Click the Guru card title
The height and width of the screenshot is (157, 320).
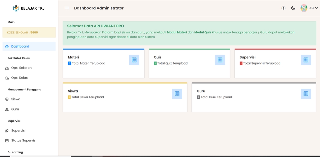click(x=201, y=91)
